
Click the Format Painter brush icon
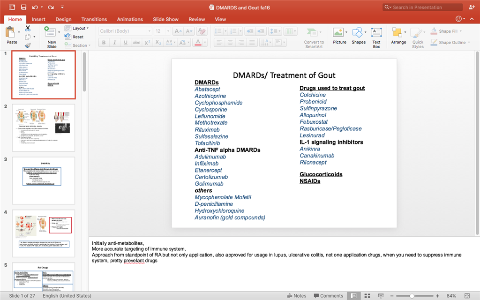click(28, 45)
